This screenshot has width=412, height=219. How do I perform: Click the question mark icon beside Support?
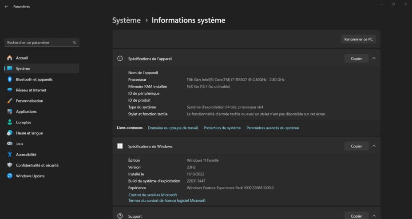tap(120, 216)
